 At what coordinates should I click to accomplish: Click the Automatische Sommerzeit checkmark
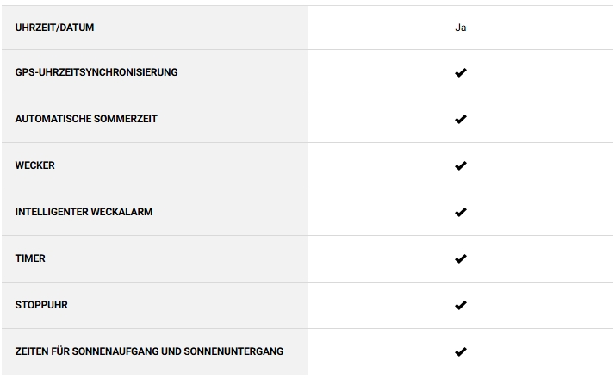(460, 120)
